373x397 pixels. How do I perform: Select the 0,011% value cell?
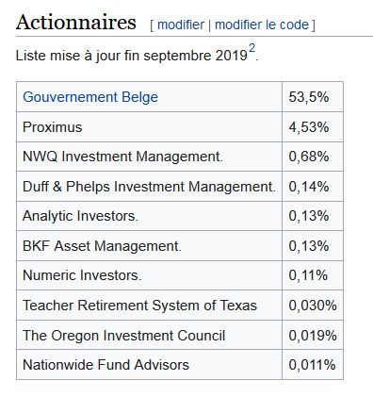tap(313, 365)
